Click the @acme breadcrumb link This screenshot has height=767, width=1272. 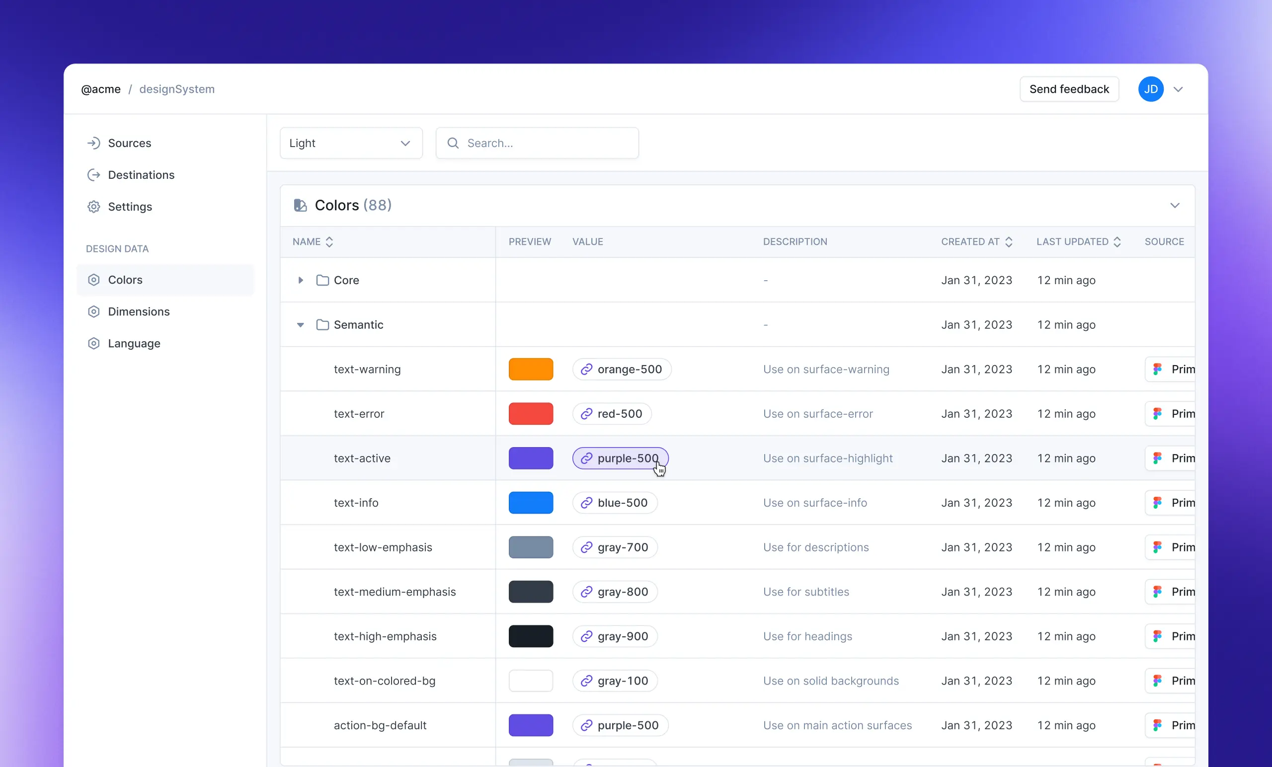(x=101, y=88)
